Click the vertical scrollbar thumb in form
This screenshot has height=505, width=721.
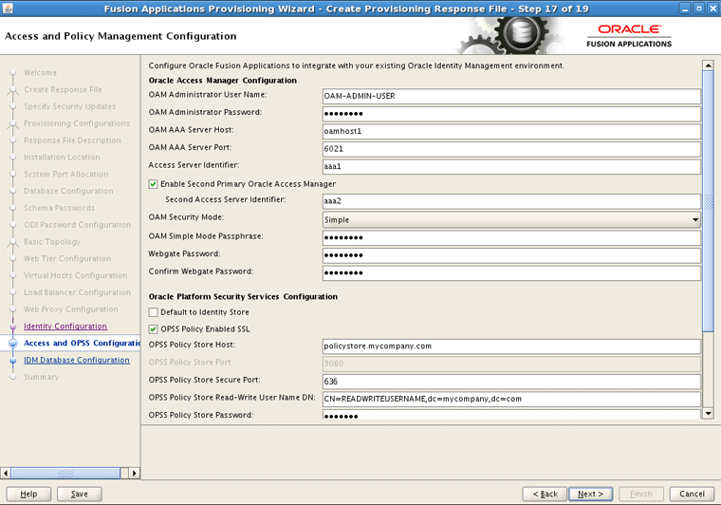[708, 200]
